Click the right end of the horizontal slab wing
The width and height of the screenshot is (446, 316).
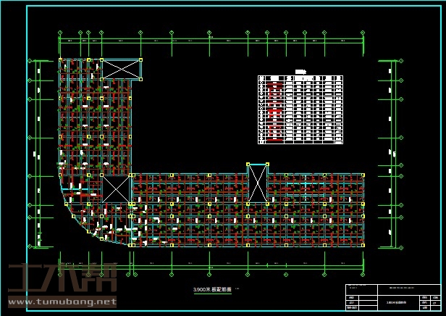pyautogui.click(x=361, y=210)
